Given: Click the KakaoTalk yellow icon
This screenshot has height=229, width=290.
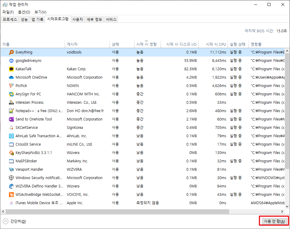Looking at the screenshot, I should (x=11, y=69).
